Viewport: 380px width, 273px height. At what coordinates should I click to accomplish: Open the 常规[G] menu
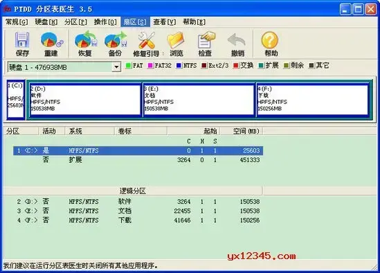[17, 22]
